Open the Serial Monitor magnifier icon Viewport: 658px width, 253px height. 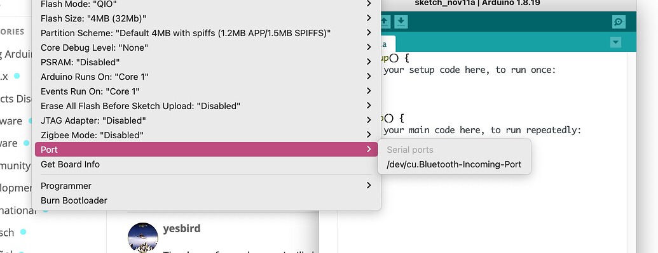619,22
